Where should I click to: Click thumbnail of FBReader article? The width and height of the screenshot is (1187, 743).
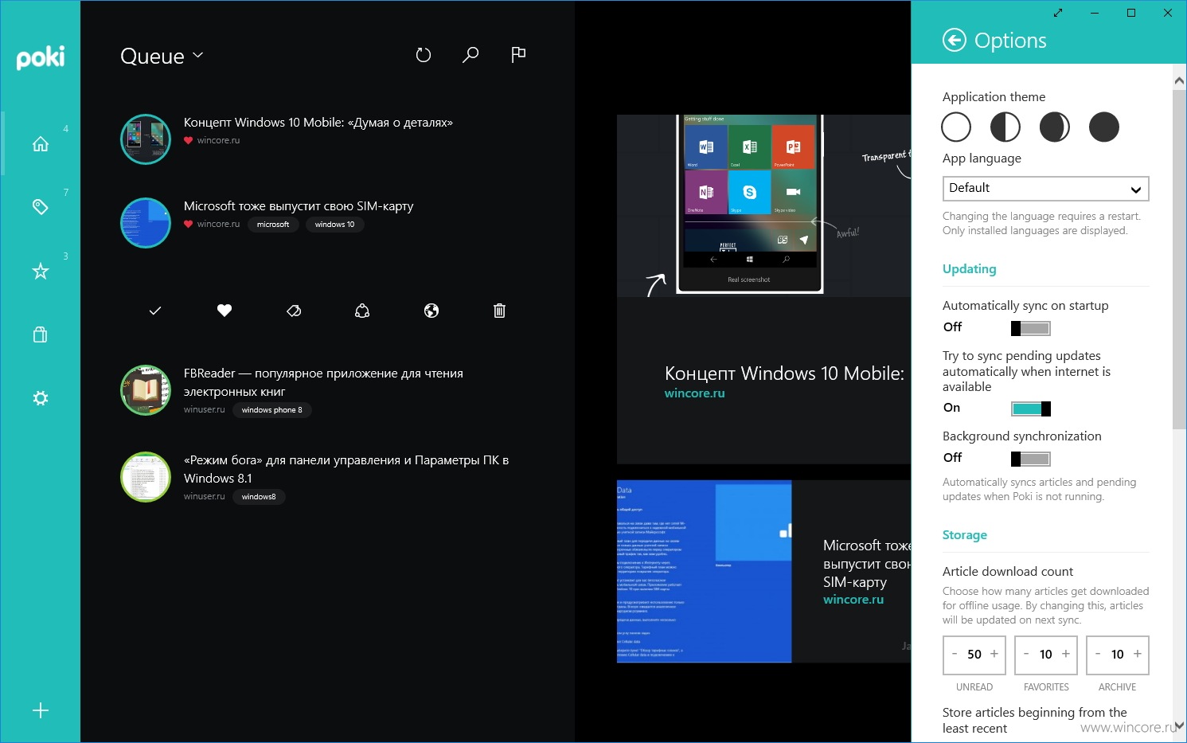[x=146, y=390]
